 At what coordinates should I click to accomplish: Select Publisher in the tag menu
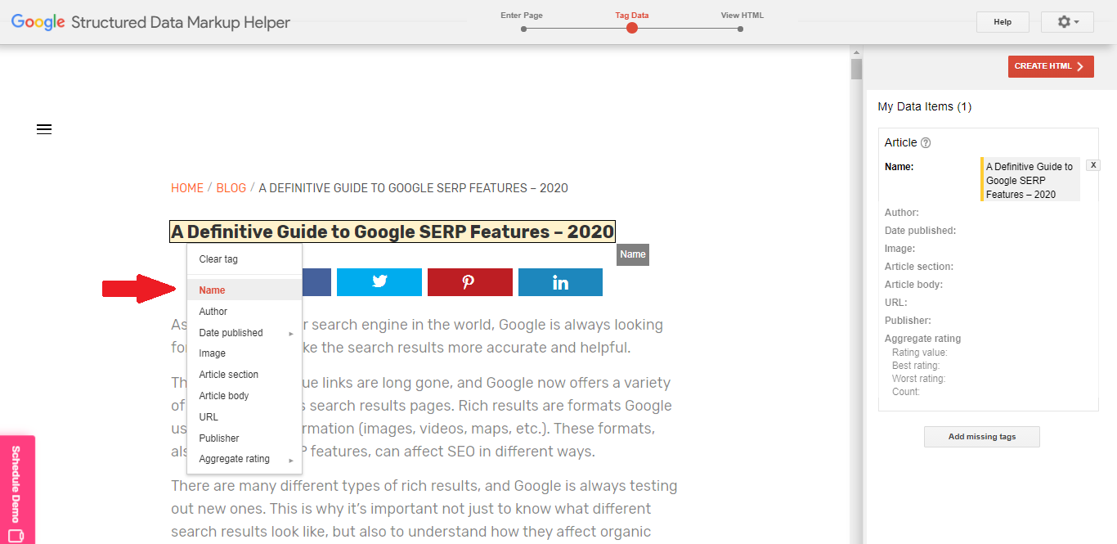(x=244, y=438)
